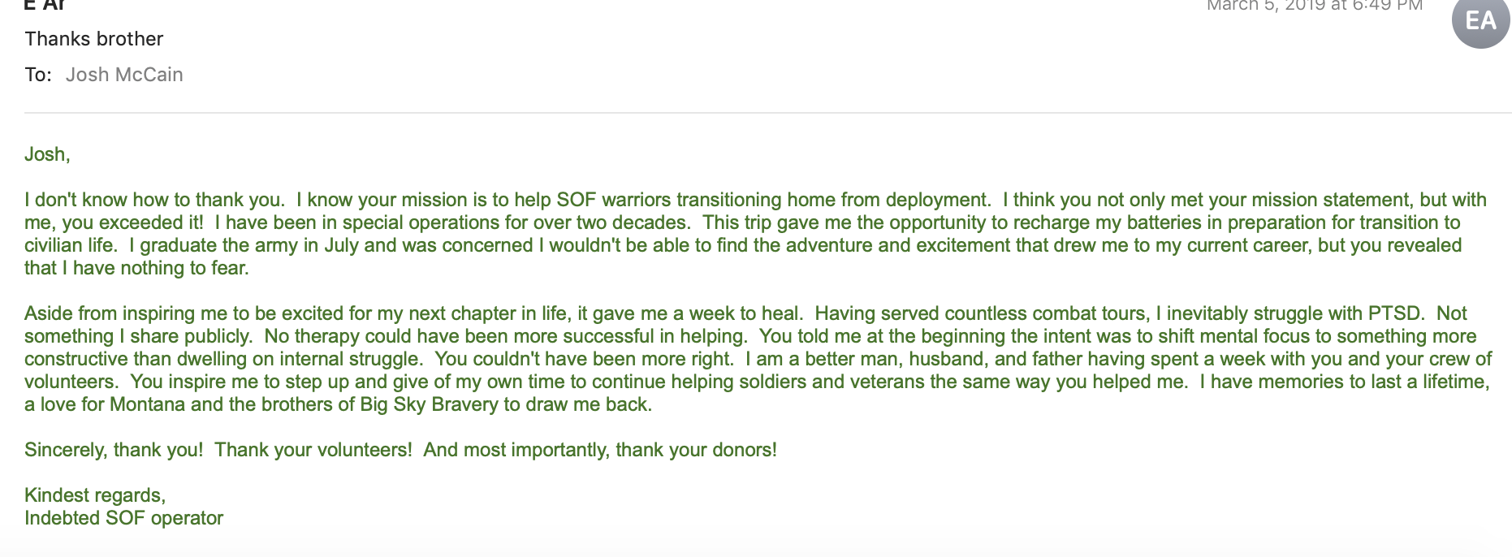Click the March 5, 2019 timestamp

1315,6
